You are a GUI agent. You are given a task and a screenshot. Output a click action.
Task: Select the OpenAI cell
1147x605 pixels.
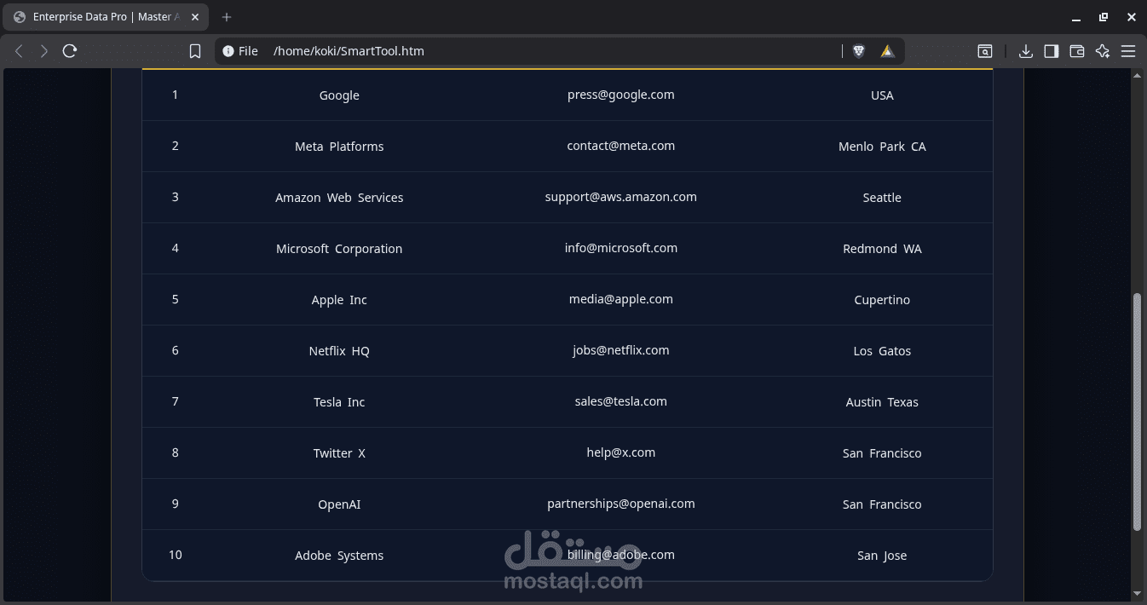tap(339, 504)
